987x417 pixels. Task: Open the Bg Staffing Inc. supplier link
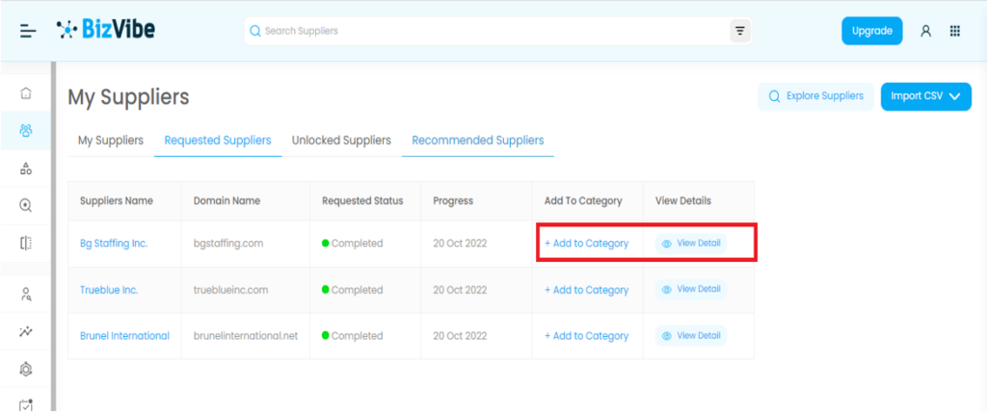point(114,244)
